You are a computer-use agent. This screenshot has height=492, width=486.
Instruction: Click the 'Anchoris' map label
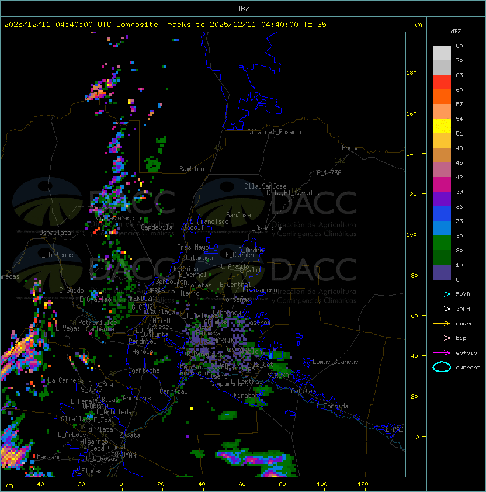[x=137, y=398]
